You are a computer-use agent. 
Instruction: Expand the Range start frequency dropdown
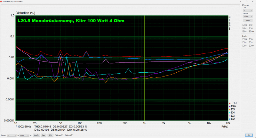point(15,135)
